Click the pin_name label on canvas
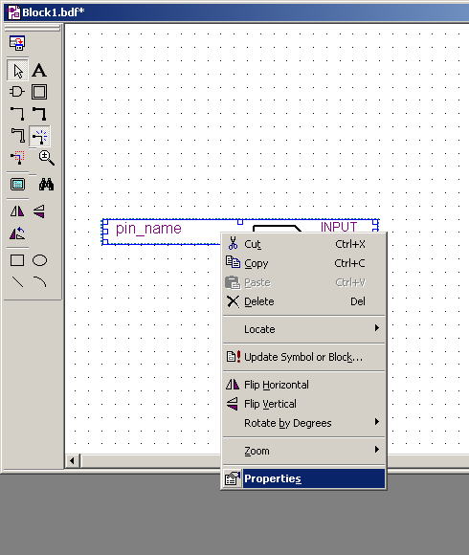469x555 pixels. (148, 229)
